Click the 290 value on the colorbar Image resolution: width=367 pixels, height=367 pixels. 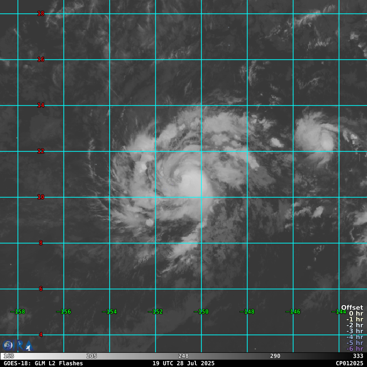coord(275,356)
